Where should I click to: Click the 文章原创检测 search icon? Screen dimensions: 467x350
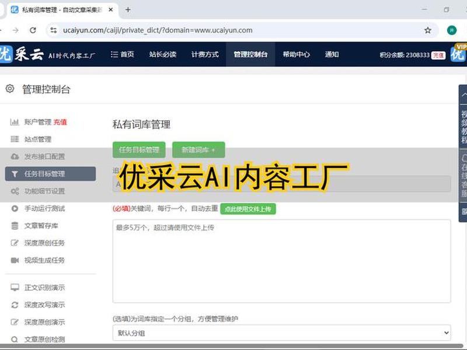coord(15,339)
